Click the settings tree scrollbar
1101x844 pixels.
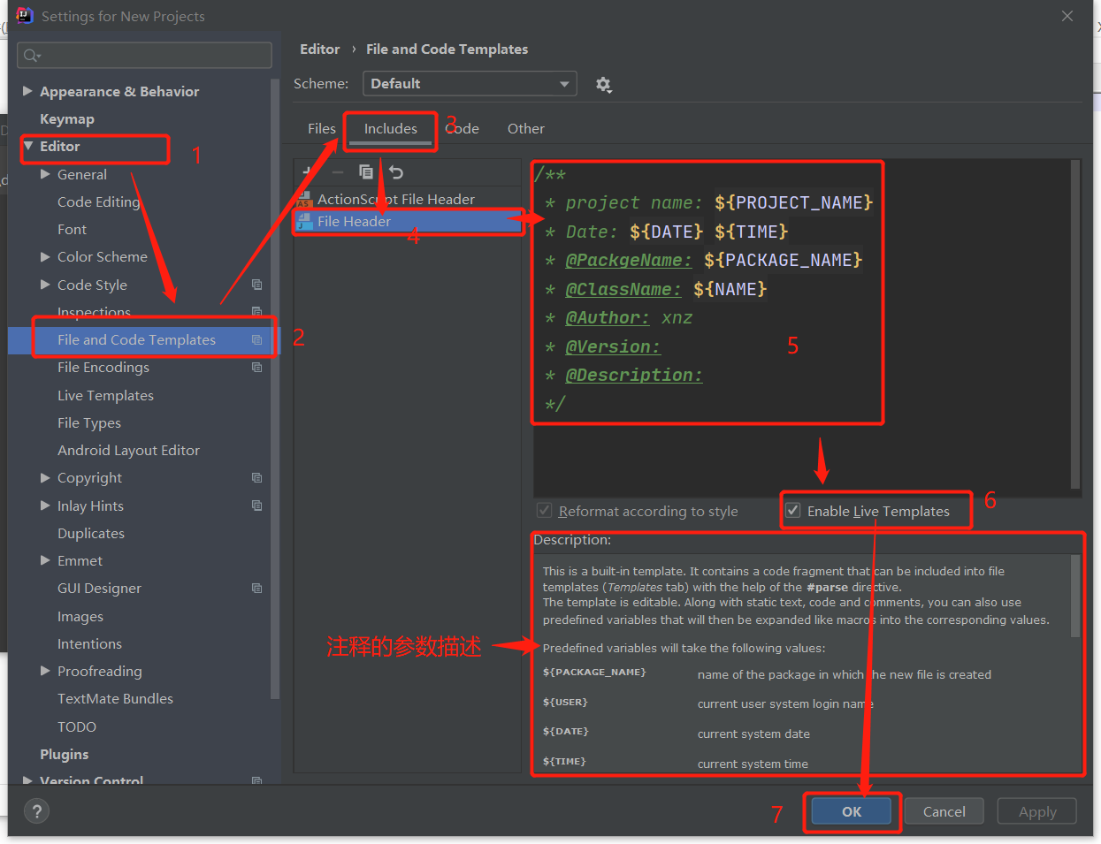275,389
